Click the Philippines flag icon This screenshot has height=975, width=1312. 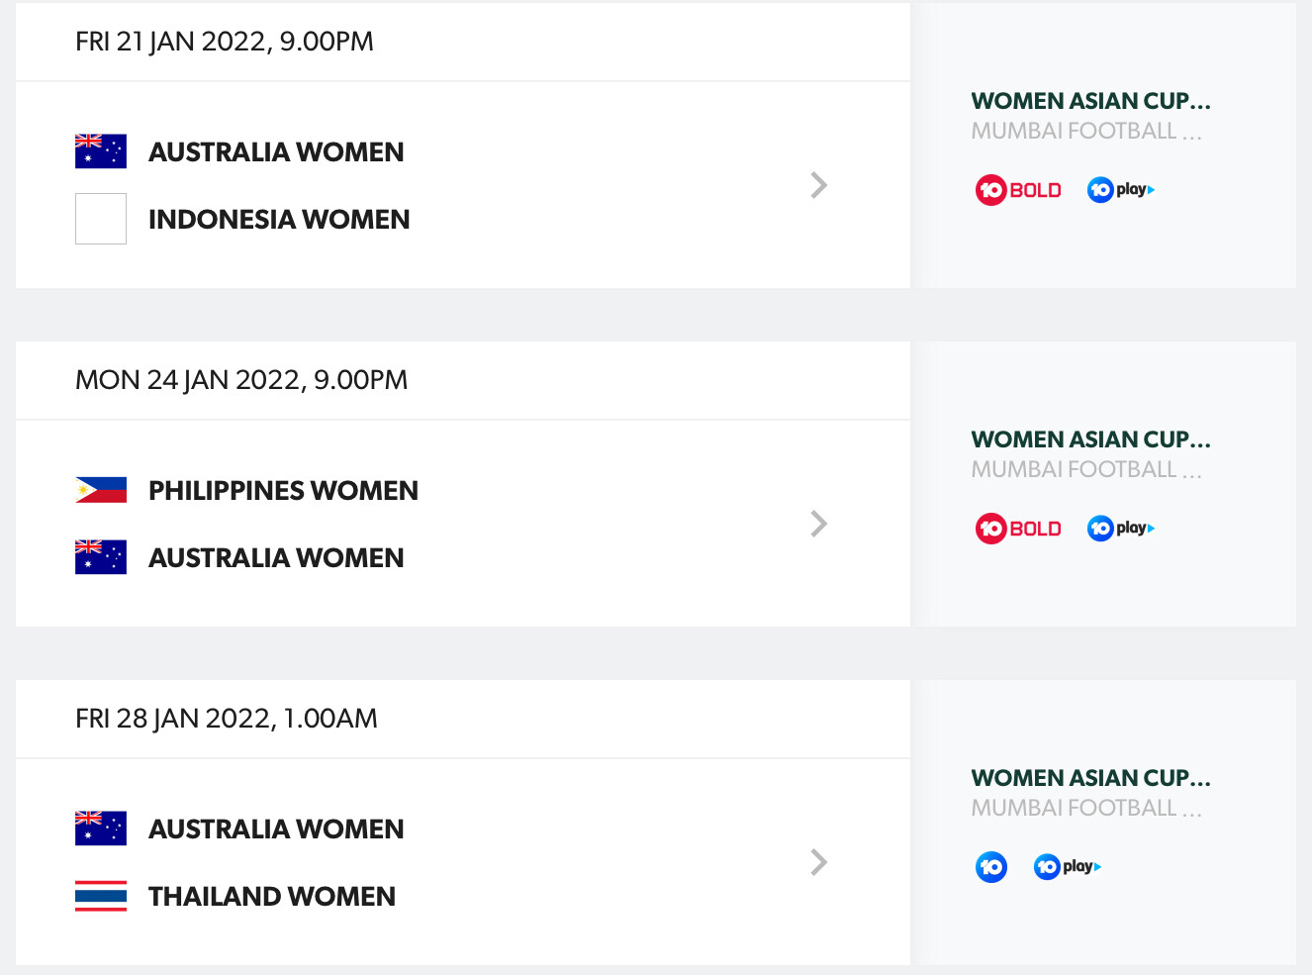point(101,490)
